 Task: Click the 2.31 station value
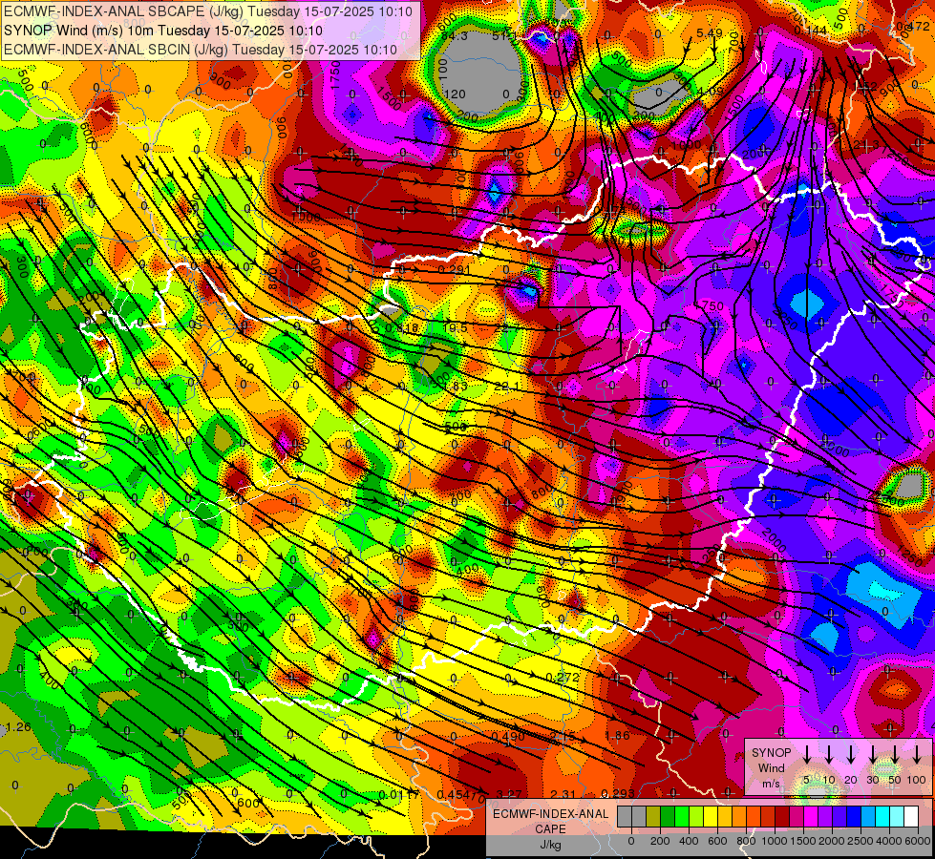563,794
